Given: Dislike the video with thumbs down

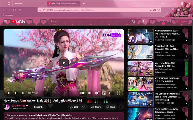Looking at the screenshot, I should (84, 107).
